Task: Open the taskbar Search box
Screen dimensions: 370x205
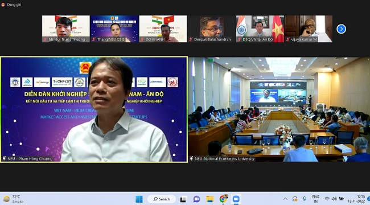Action: 162,199
